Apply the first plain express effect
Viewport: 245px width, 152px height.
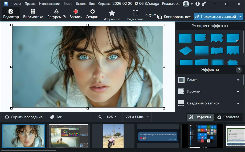185,38
